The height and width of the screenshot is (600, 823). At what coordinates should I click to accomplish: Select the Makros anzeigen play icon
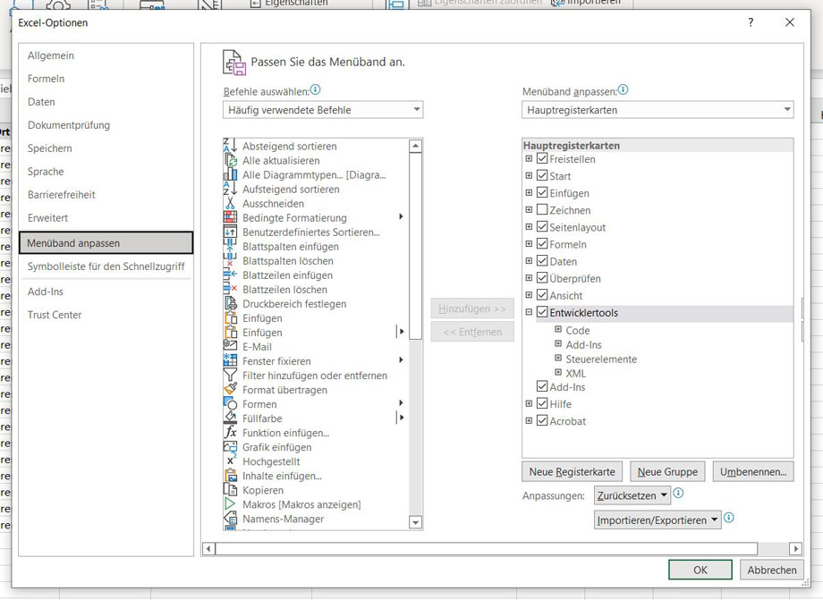tap(230, 504)
